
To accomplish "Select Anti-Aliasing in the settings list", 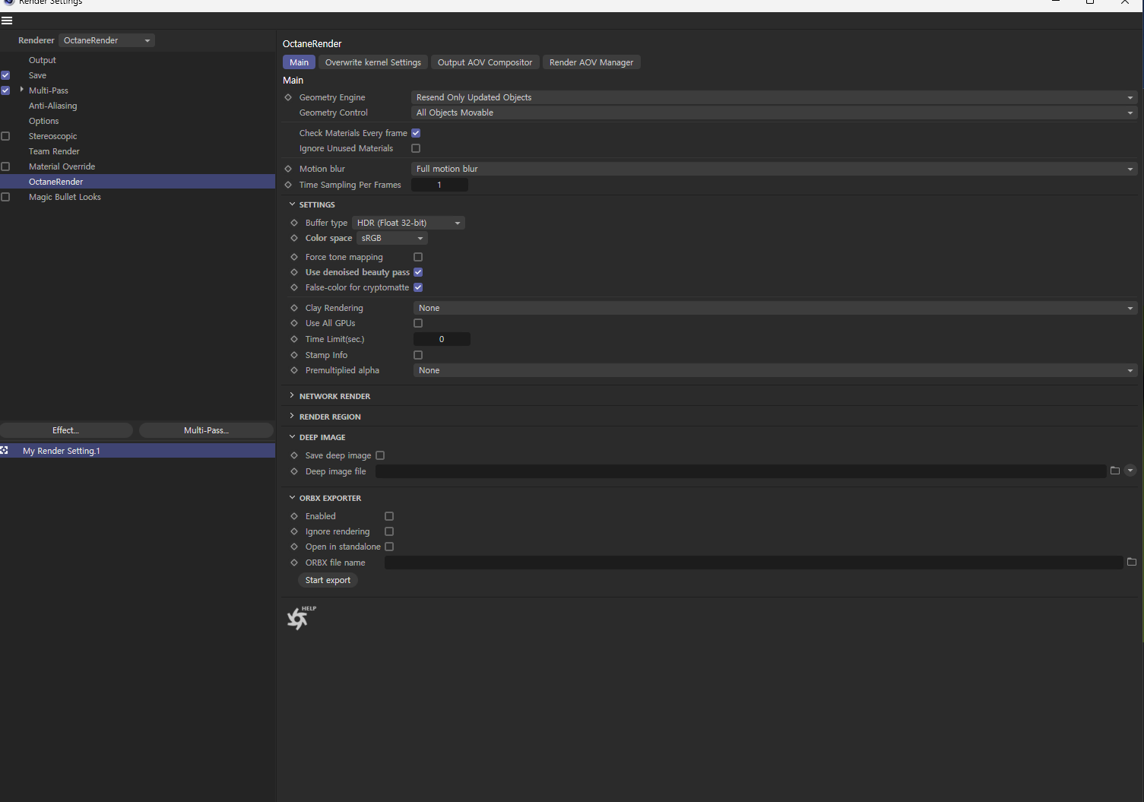I will click(53, 106).
